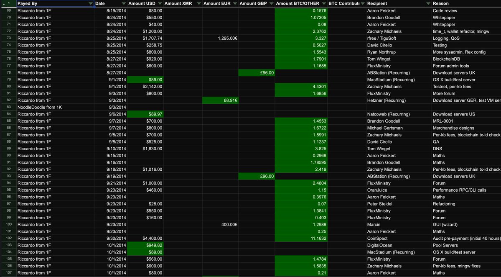This screenshot has height=277, width=501.
Task: Select the 9/10/2014 date cell
Action: 111,149
